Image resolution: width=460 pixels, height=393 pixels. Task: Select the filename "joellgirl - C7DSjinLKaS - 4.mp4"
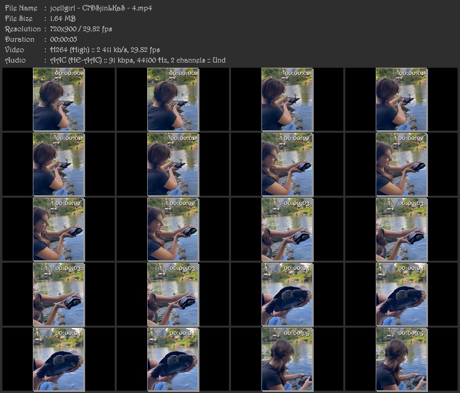tap(101, 8)
